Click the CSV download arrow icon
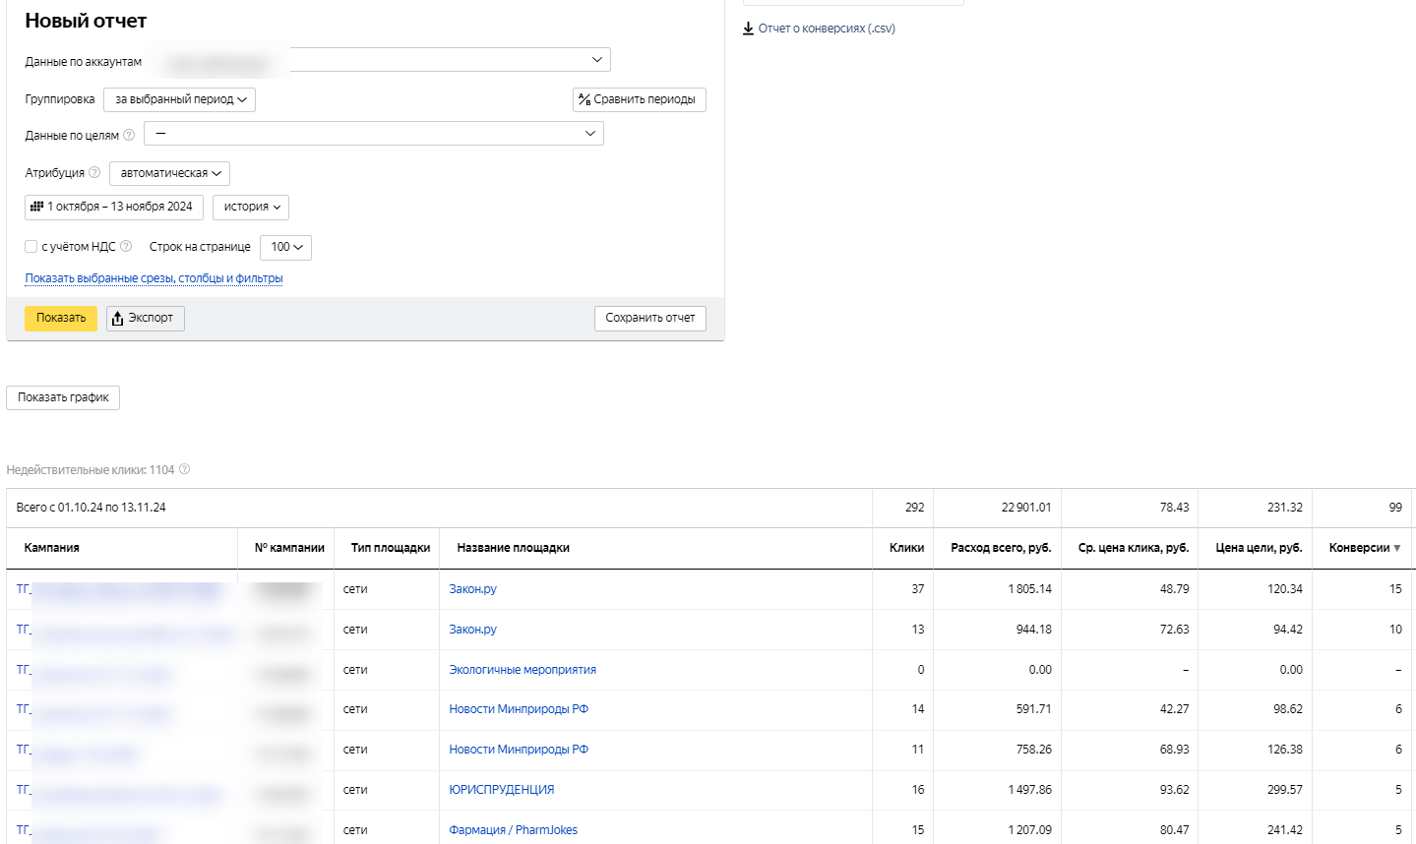This screenshot has height=844, width=1416. [x=748, y=29]
